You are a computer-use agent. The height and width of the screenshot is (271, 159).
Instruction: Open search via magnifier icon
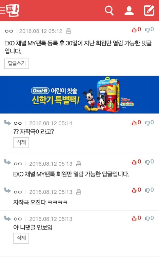pyautogui.click(x=109, y=11)
